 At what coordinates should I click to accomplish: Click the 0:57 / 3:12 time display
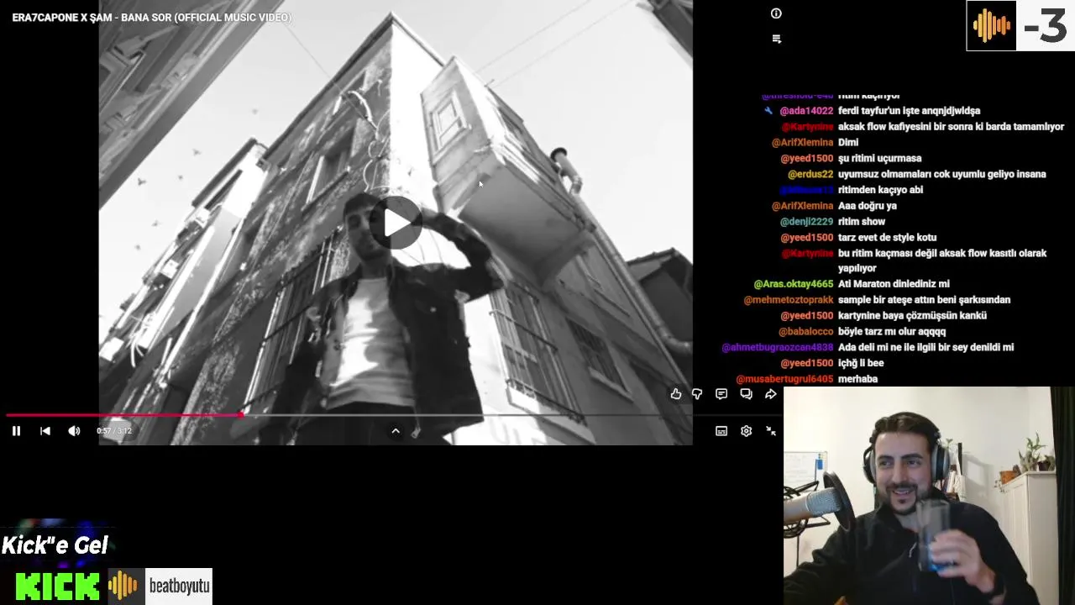[x=114, y=431]
